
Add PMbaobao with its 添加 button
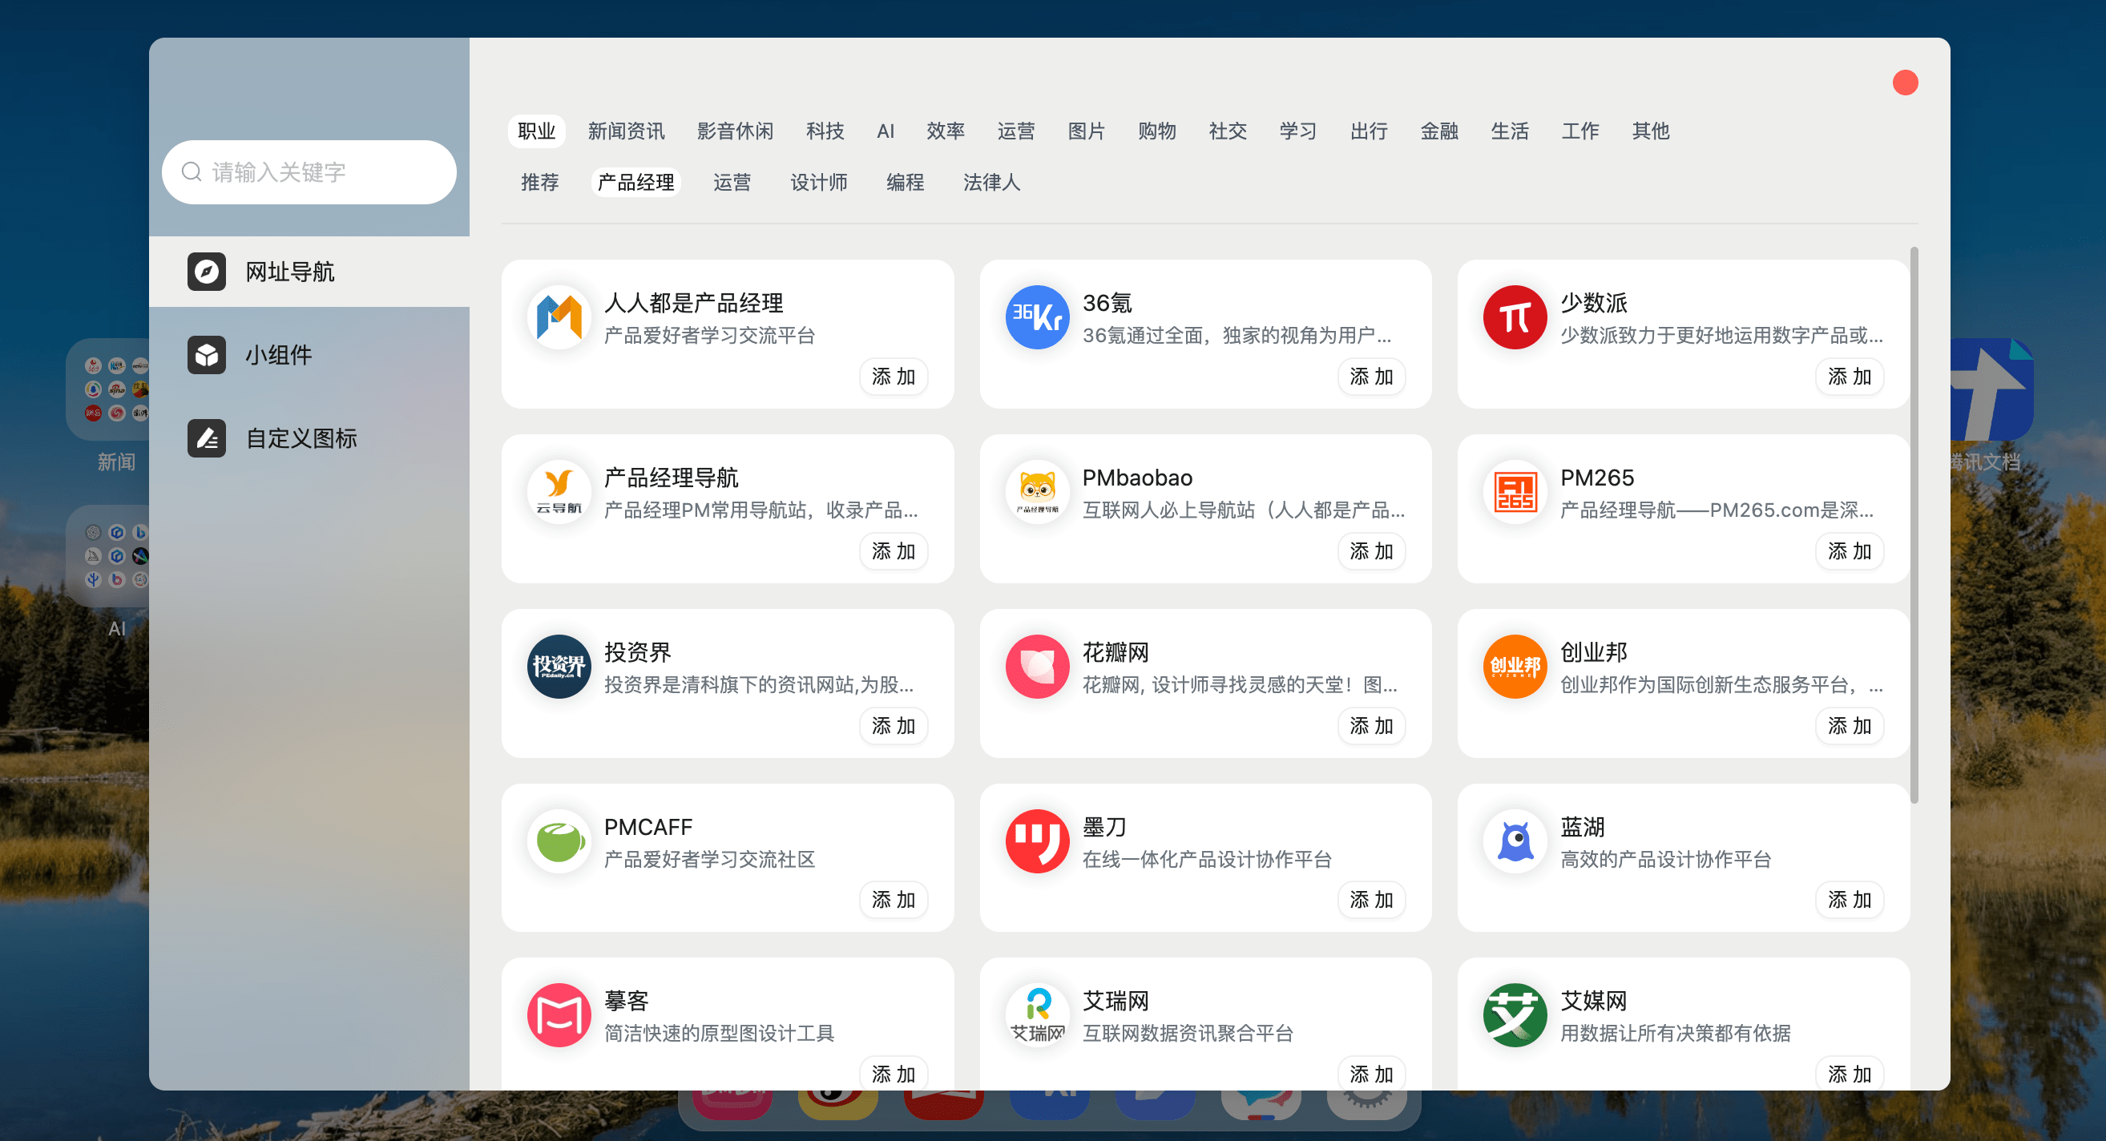pos(1371,551)
